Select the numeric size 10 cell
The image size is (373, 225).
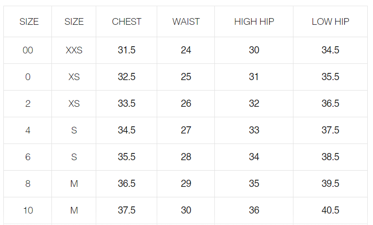coord(28,210)
